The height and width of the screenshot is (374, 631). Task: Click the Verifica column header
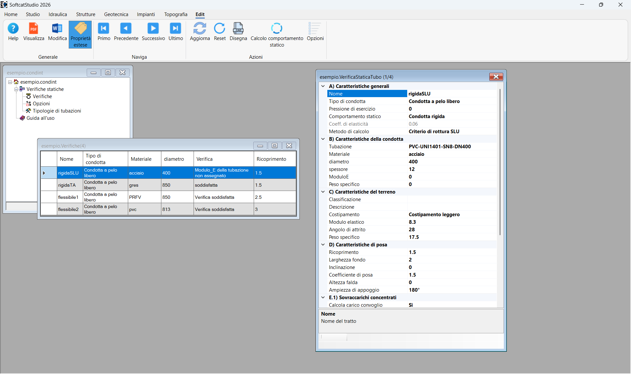(224, 159)
